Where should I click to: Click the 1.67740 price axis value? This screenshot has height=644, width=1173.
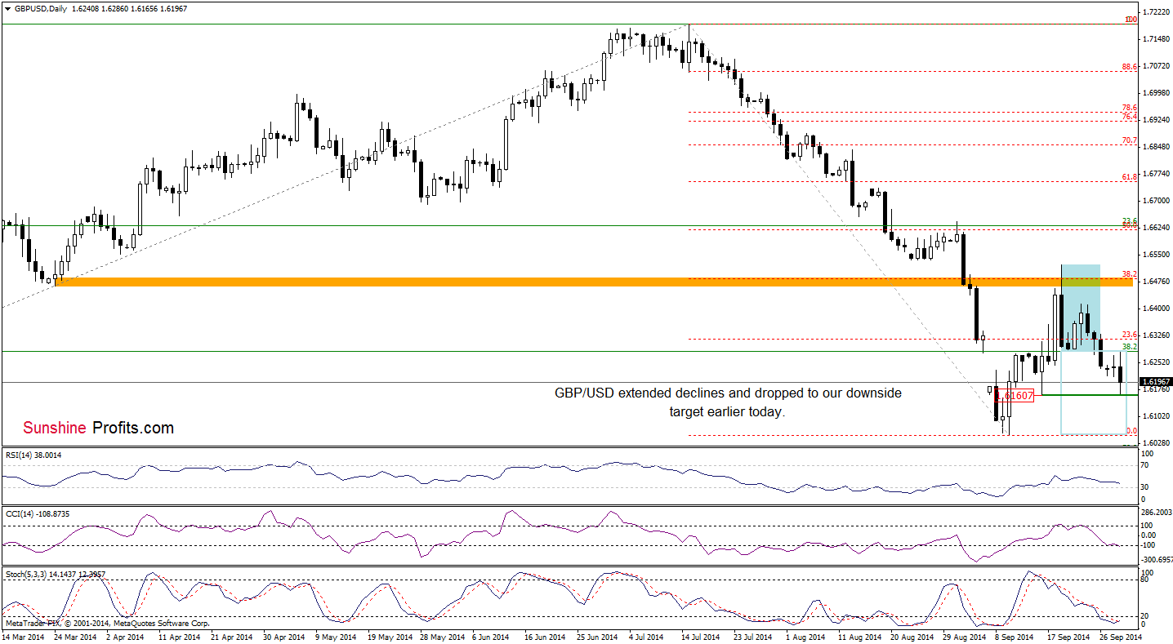point(1157,174)
